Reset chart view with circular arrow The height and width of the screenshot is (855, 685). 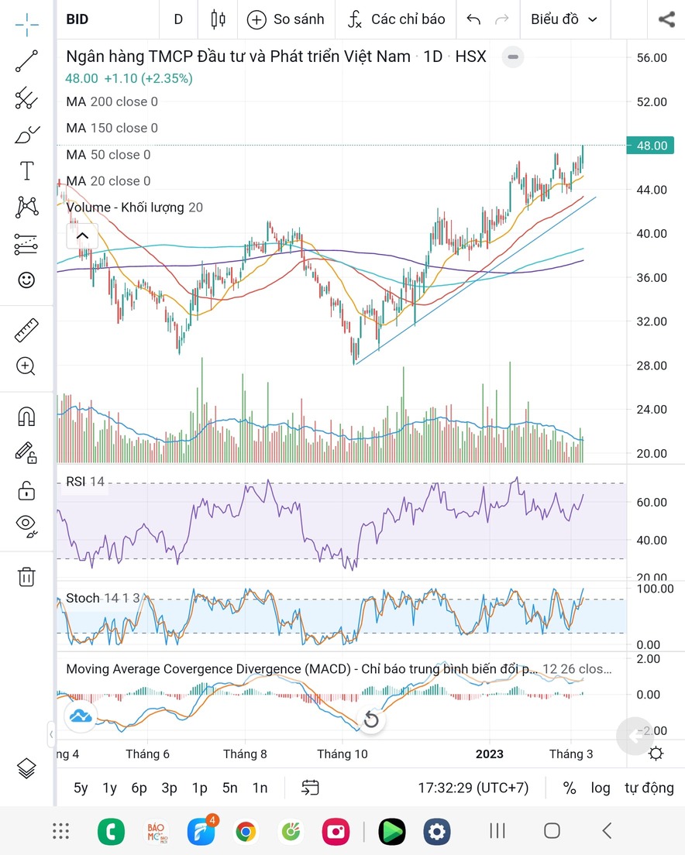(x=371, y=719)
